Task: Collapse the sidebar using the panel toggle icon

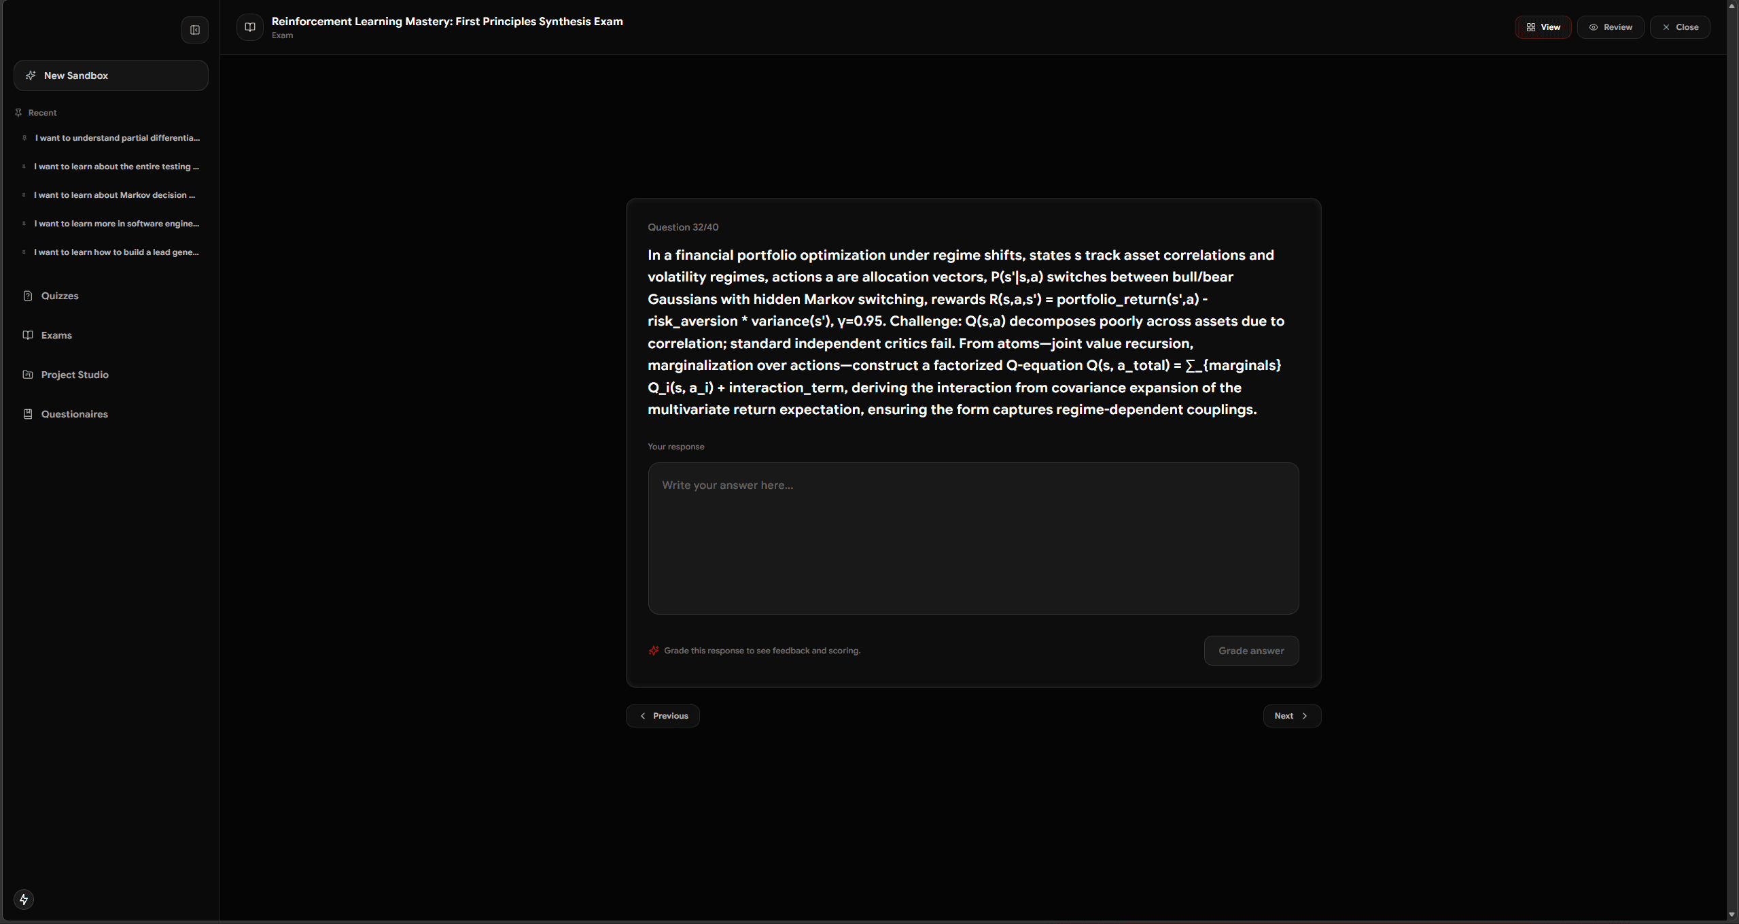Action: coord(195,30)
